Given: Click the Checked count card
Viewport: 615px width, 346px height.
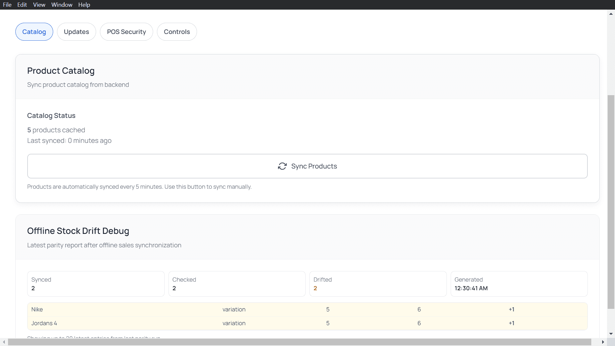Looking at the screenshot, I should tap(237, 284).
